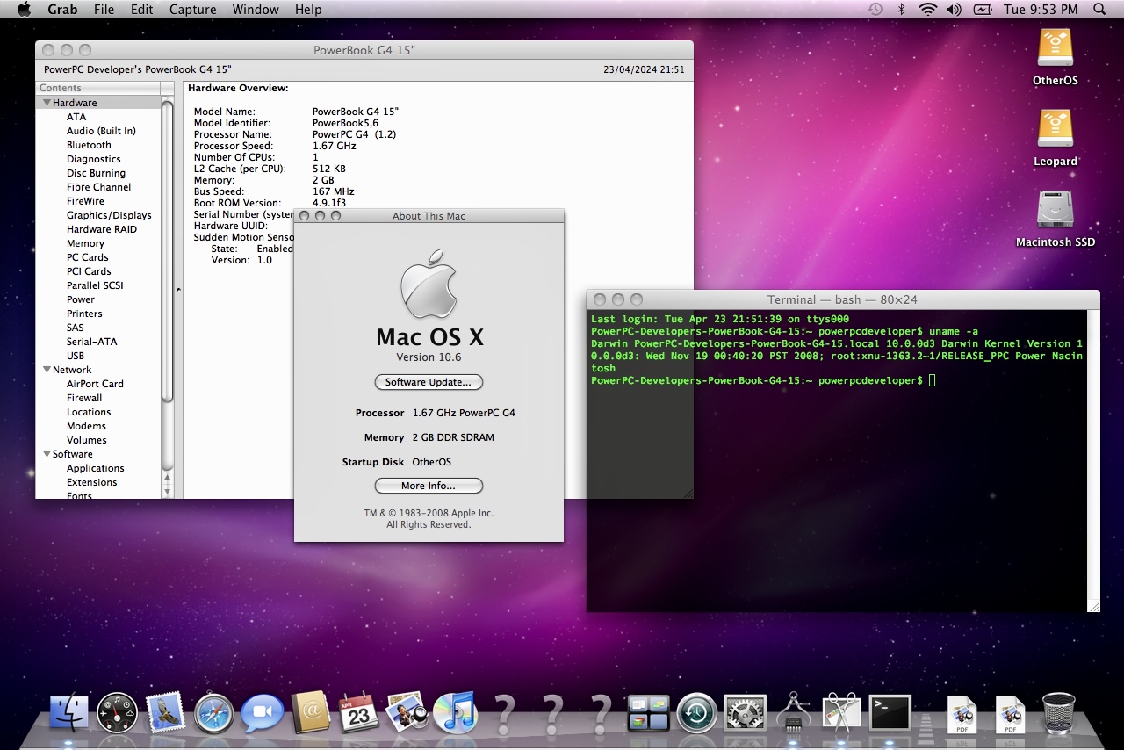
Task: Open the Capture menu
Action: pyautogui.click(x=192, y=10)
